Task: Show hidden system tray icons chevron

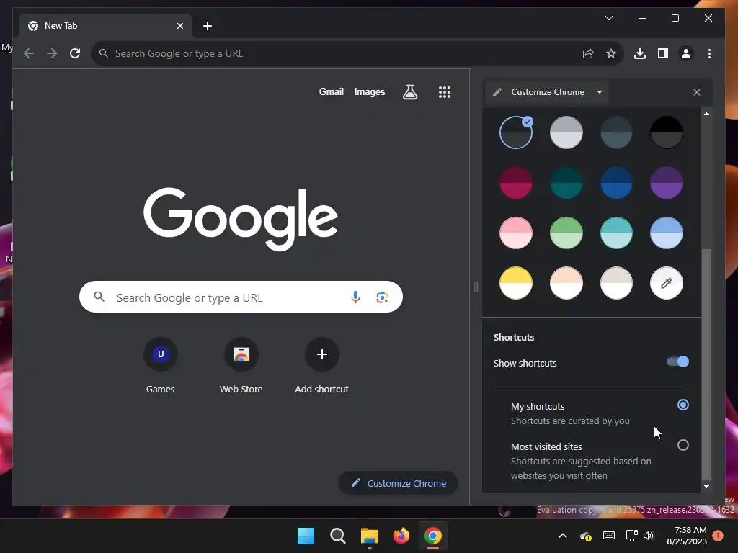Action: pyautogui.click(x=562, y=536)
